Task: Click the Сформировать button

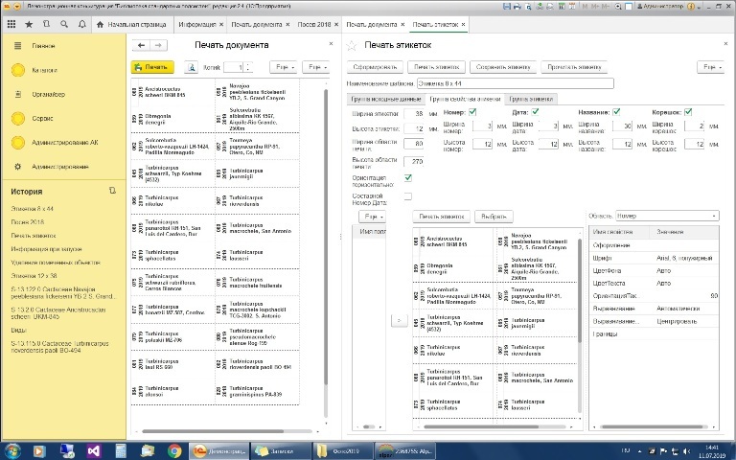Action: (373, 67)
